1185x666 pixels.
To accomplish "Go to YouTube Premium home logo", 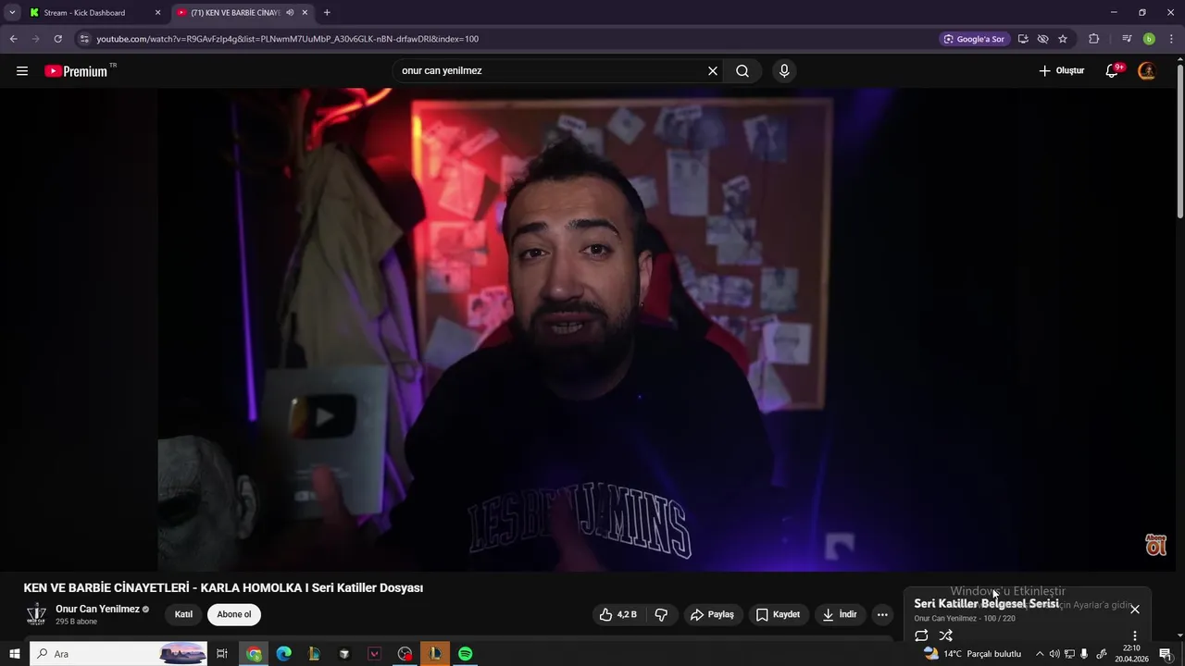I will pos(76,71).
